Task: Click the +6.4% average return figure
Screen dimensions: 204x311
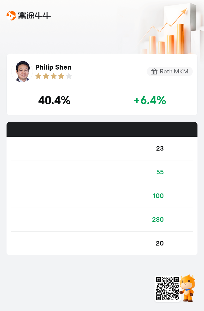Action: click(150, 100)
